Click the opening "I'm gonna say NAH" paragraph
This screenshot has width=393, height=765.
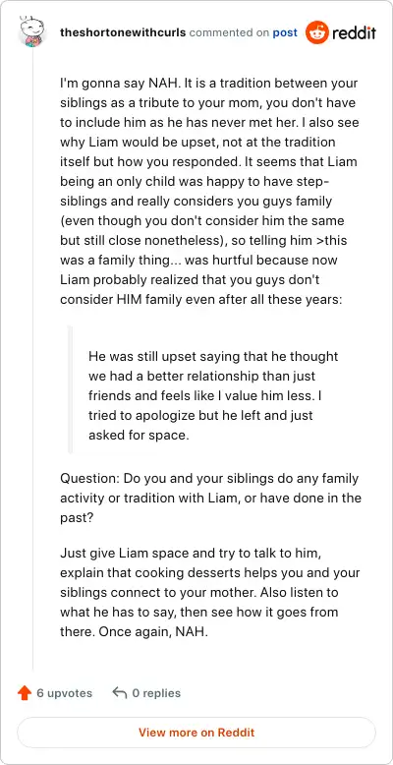point(209,191)
